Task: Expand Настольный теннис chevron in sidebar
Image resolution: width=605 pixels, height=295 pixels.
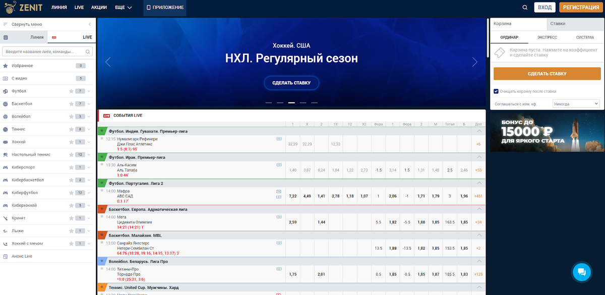Action: [89, 154]
